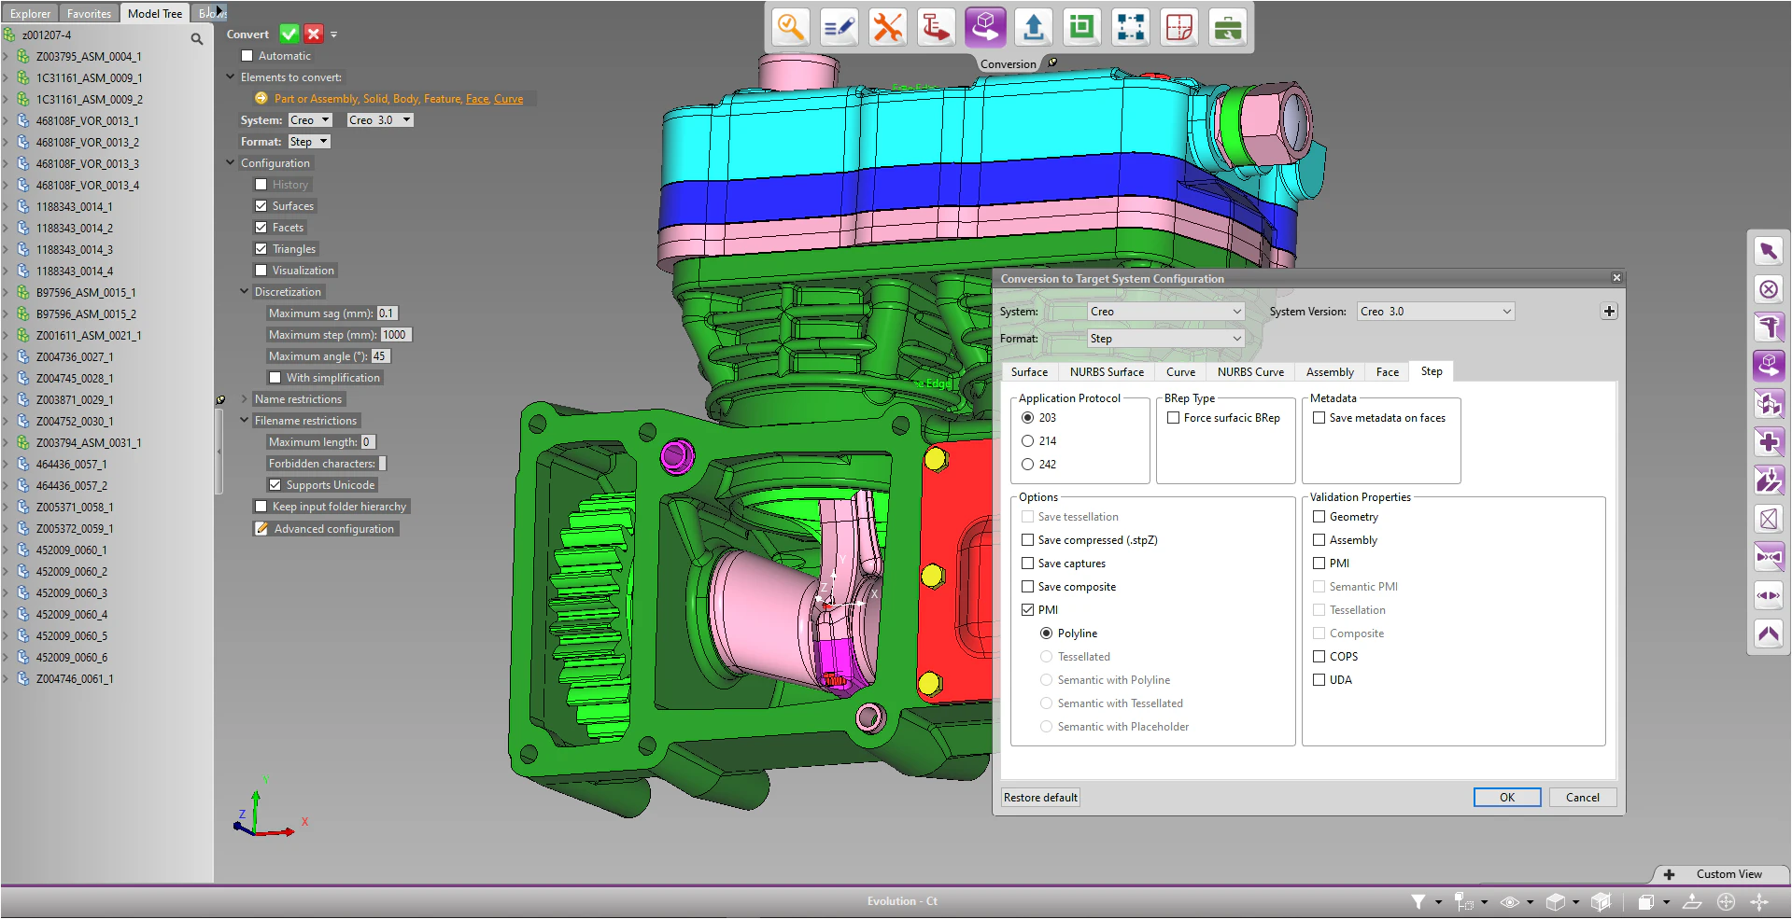Select the 214 Application Protocol radio button
The image size is (1792, 919).
tap(1028, 440)
